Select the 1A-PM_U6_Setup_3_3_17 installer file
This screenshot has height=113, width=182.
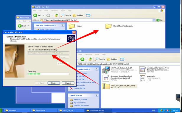(120, 70)
